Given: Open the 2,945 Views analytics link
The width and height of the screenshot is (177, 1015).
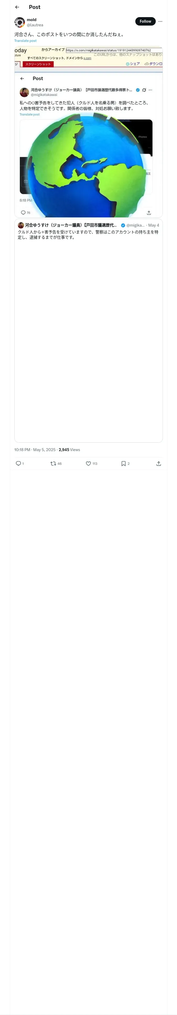Looking at the screenshot, I should (69, 450).
